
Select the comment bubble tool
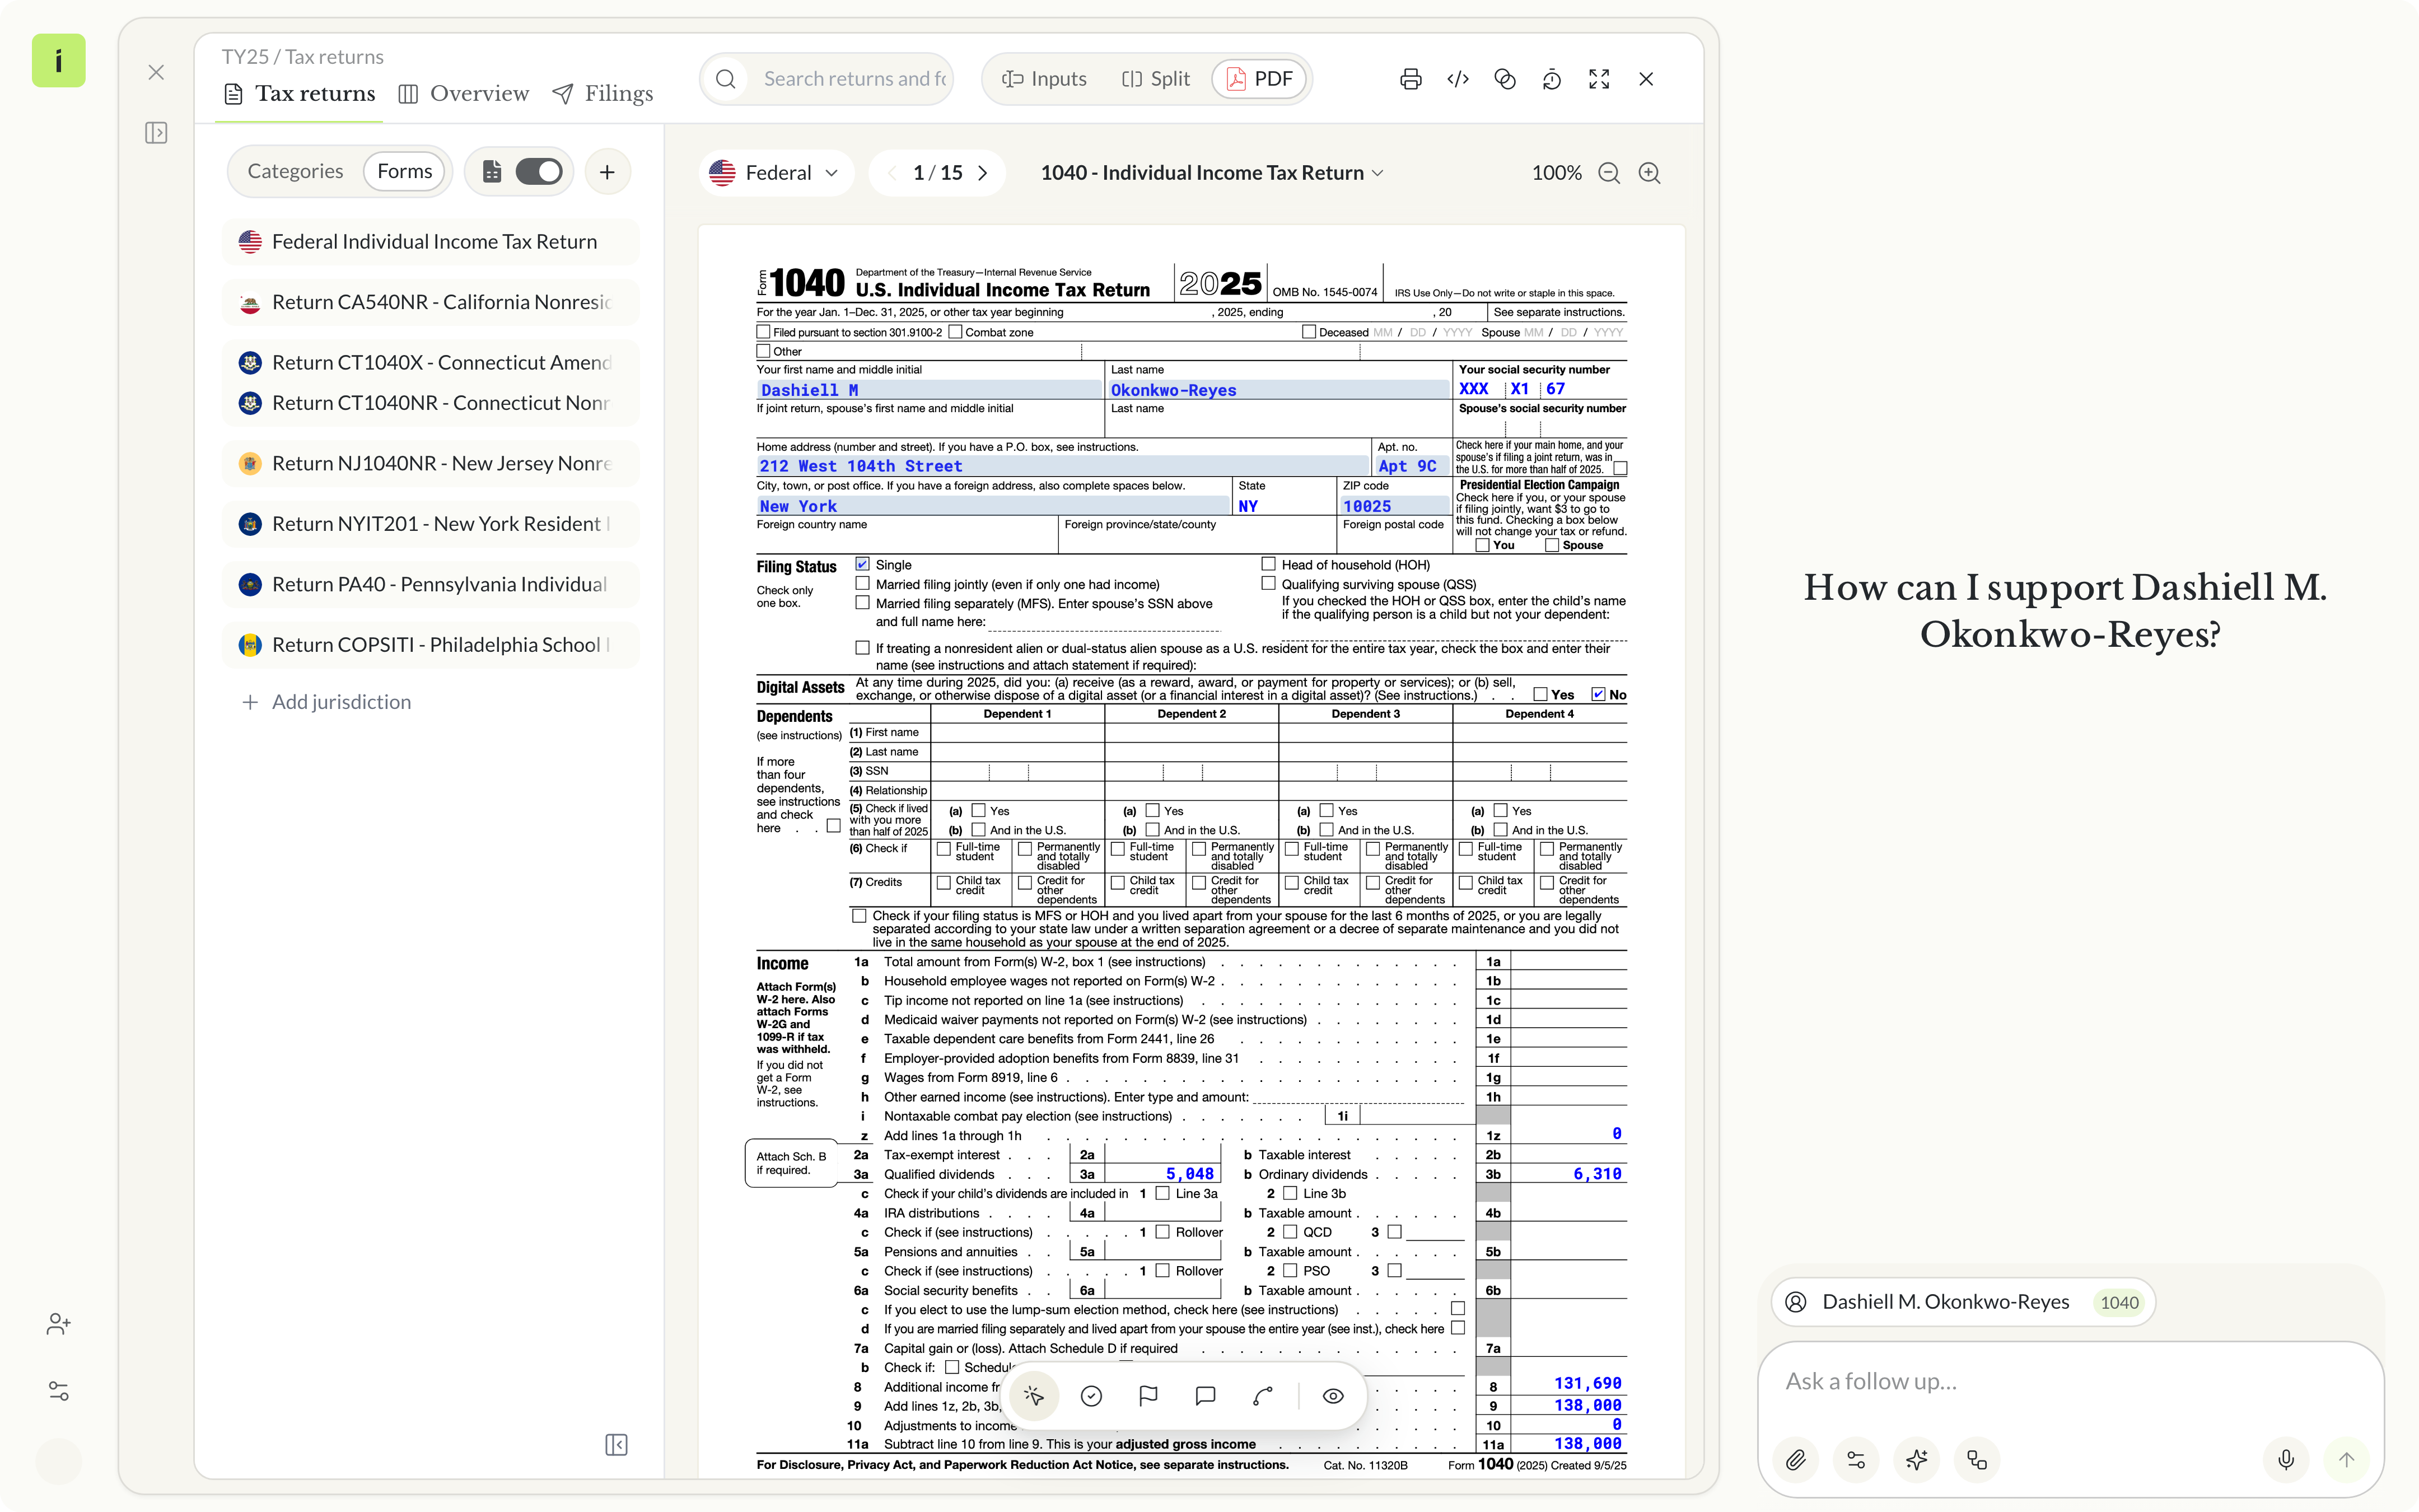click(1206, 1396)
